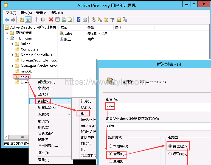Viewport: 211px width, 165px height.
Task: Choose 委派控制(E)... in context menu
Action: (48, 82)
